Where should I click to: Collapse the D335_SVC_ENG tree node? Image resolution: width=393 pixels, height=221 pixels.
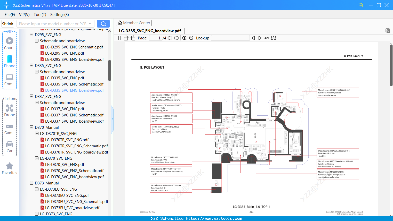pyautogui.click(x=31, y=65)
